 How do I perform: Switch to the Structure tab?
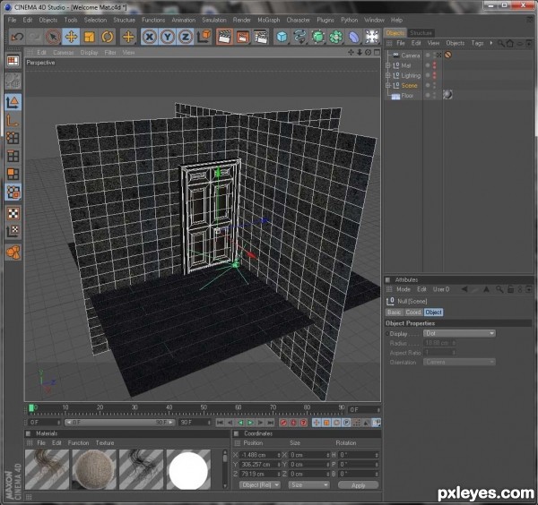pos(421,33)
